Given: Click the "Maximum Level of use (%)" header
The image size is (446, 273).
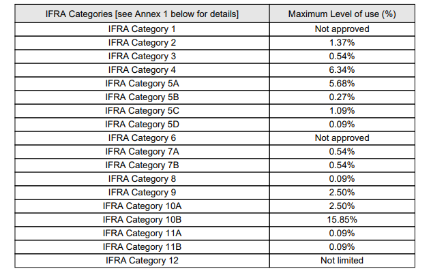Looking at the screenshot, I should 342,14.
